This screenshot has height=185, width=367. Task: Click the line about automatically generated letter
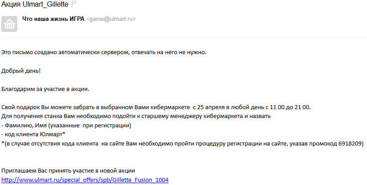[104, 52]
